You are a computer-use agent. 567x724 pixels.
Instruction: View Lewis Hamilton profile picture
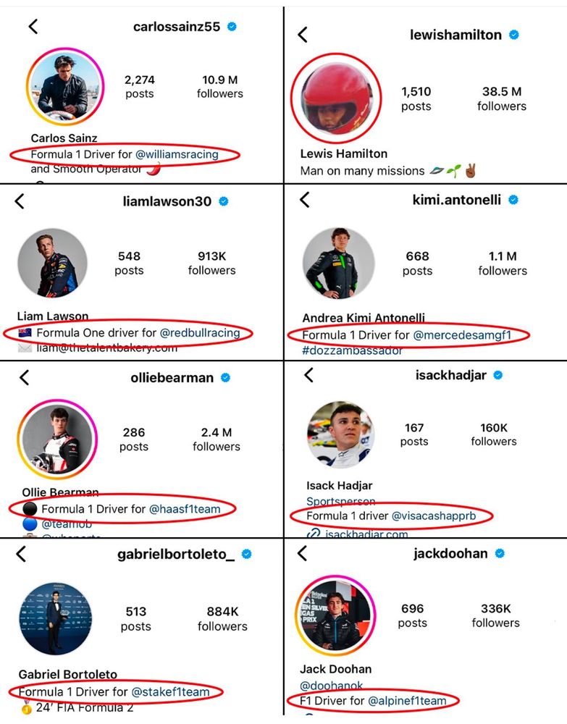(336, 98)
